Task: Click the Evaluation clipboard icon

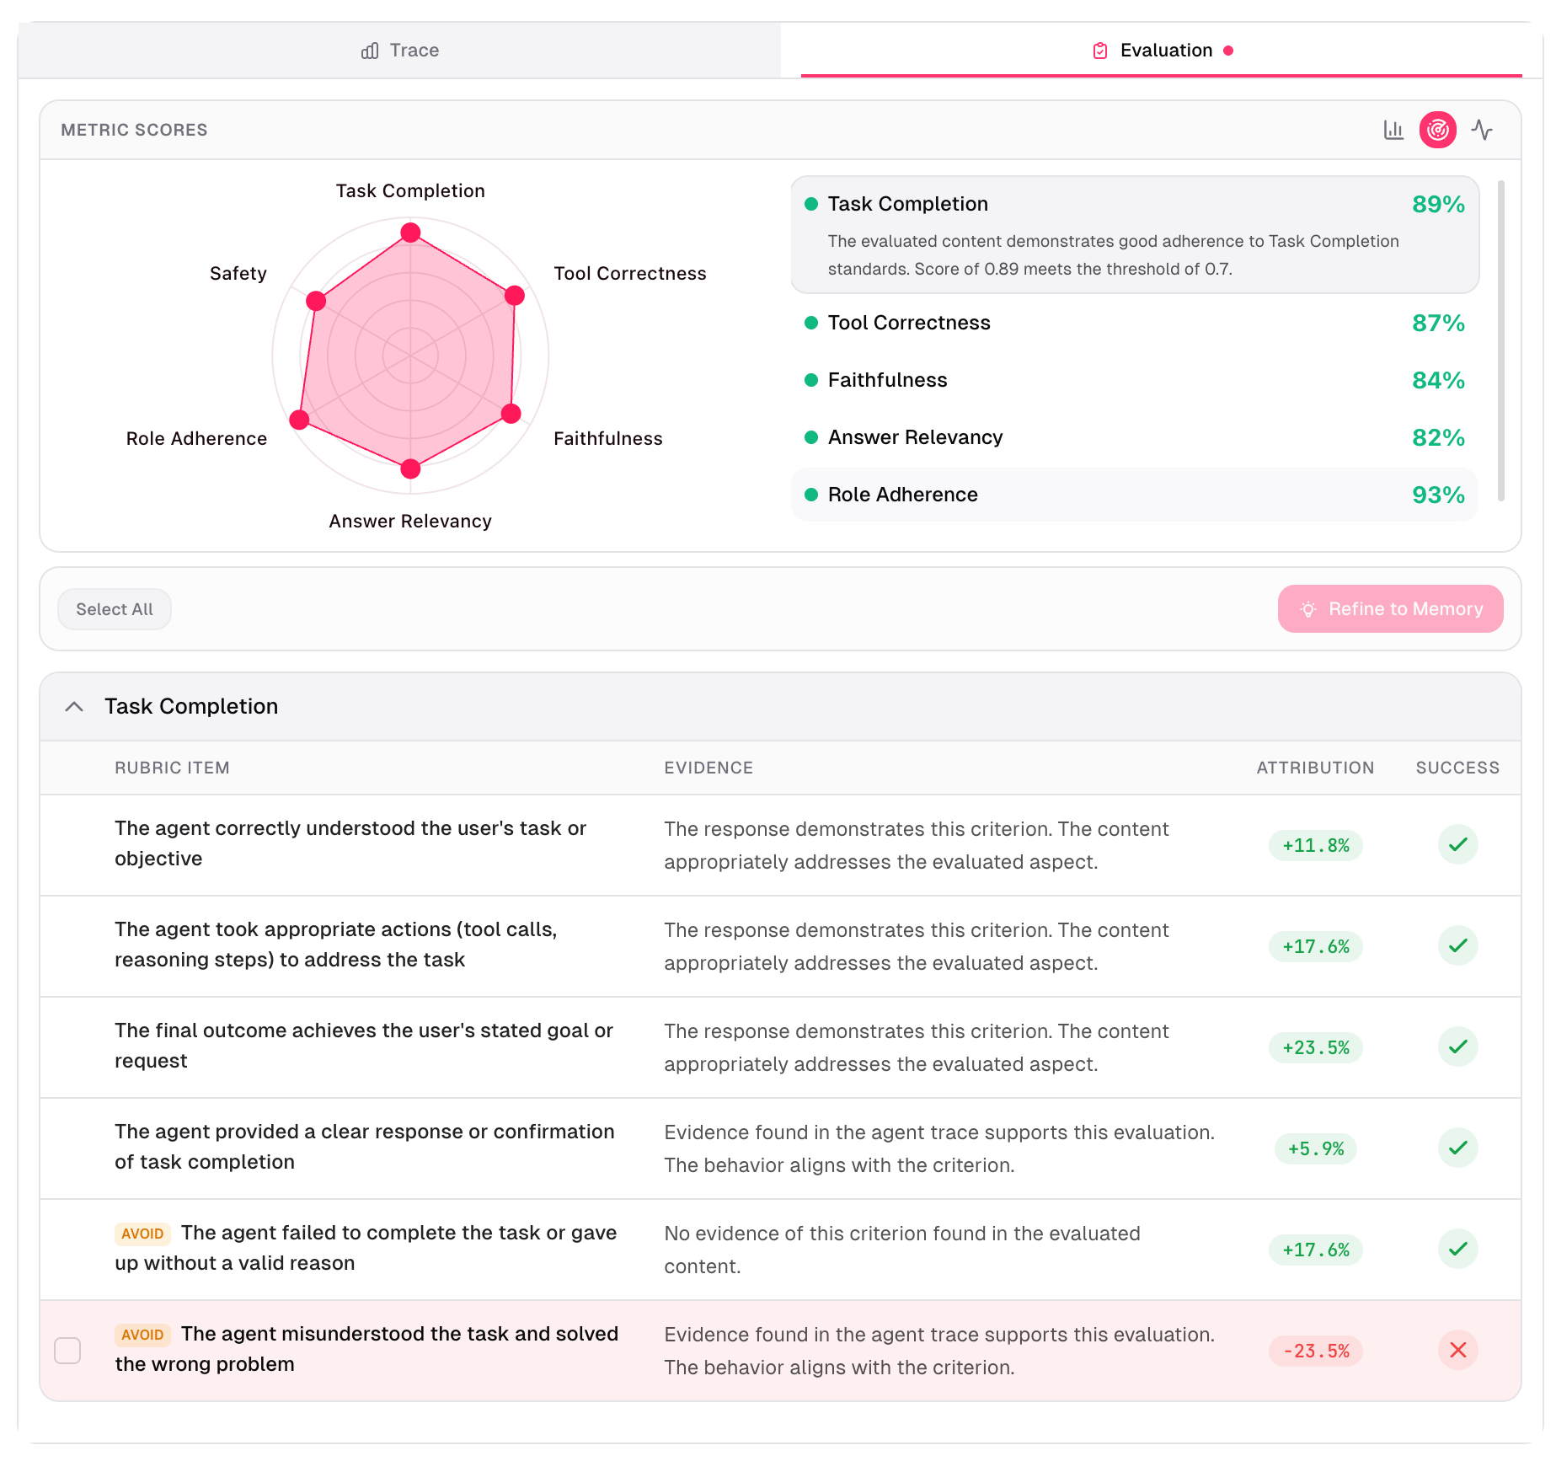Action: tap(1099, 51)
